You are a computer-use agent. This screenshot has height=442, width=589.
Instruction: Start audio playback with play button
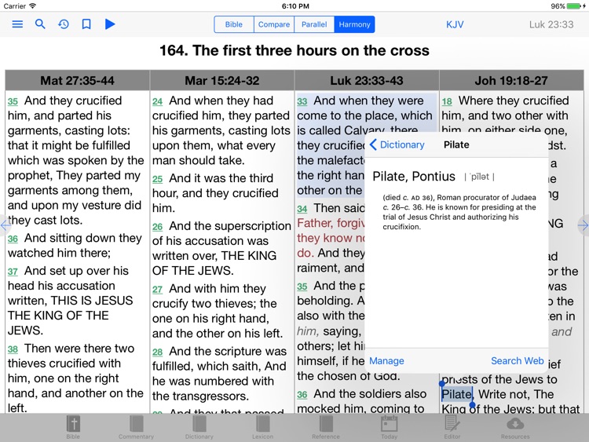pyautogui.click(x=110, y=24)
